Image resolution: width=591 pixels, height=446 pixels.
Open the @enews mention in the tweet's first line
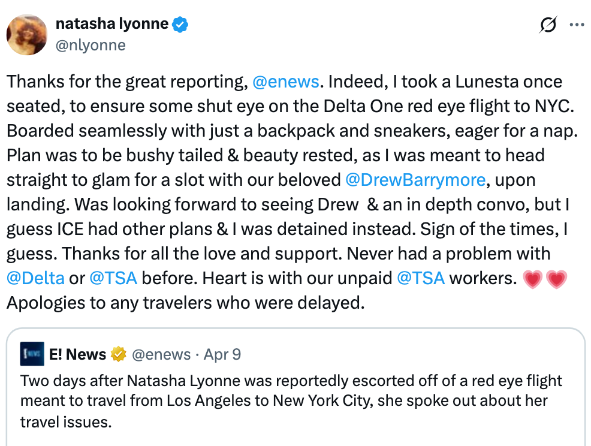coord(286,82)
